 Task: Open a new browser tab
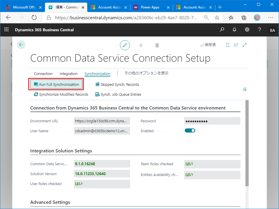[220, 7]
